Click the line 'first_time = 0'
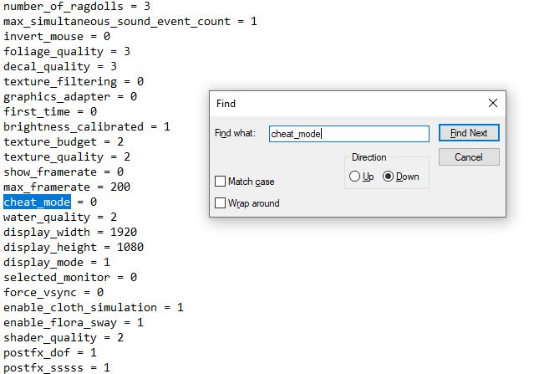 tap(50, 111)
